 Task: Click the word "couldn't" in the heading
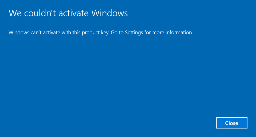coord(37,13)
